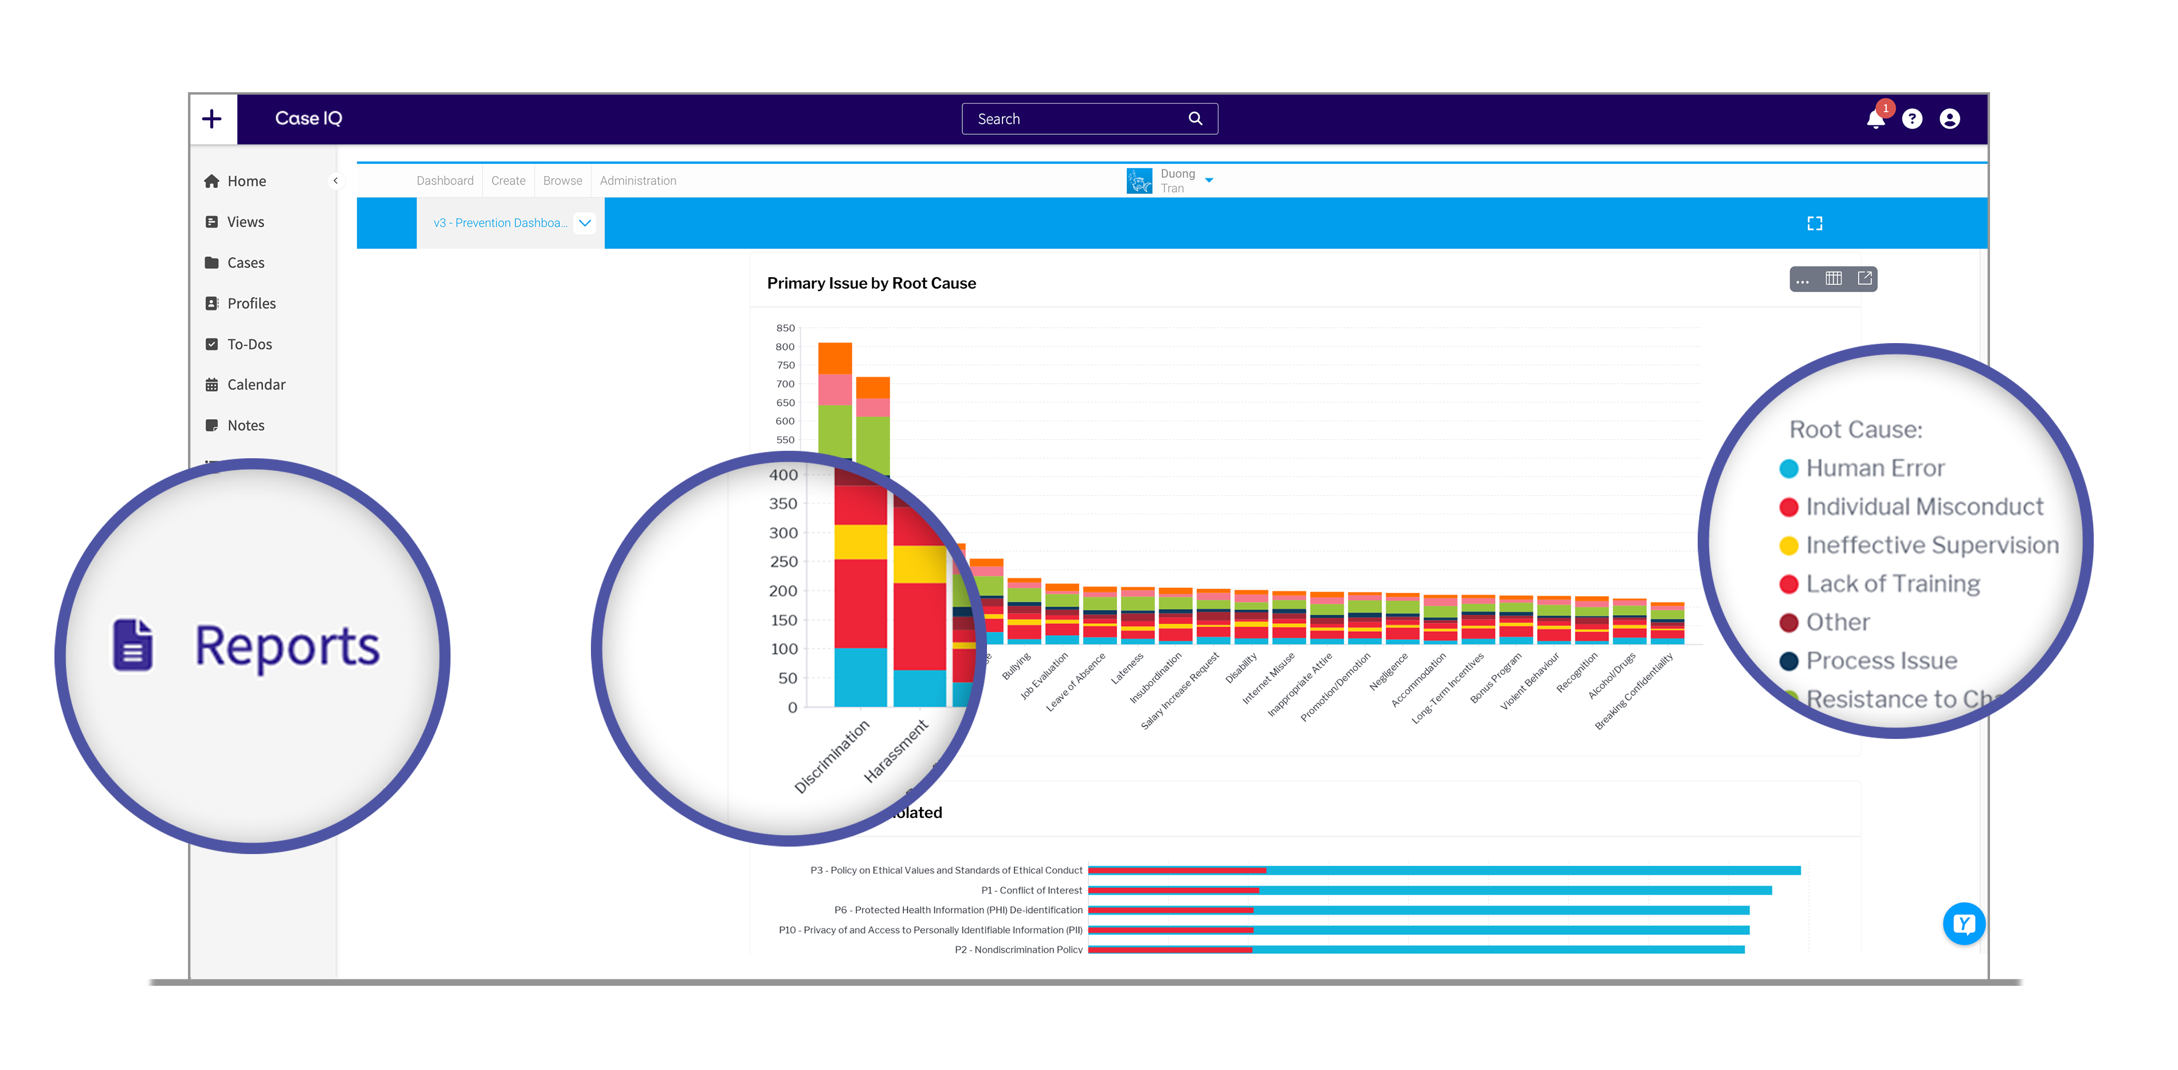Expand the v3 Prevention Dashboard dropdown

coord(584,223)
